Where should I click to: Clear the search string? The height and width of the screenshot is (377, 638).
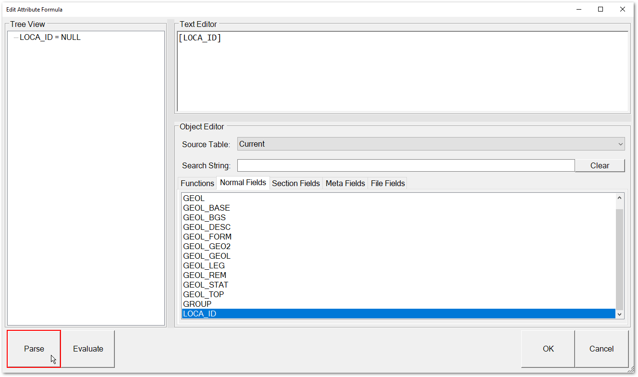coord(600,165)
